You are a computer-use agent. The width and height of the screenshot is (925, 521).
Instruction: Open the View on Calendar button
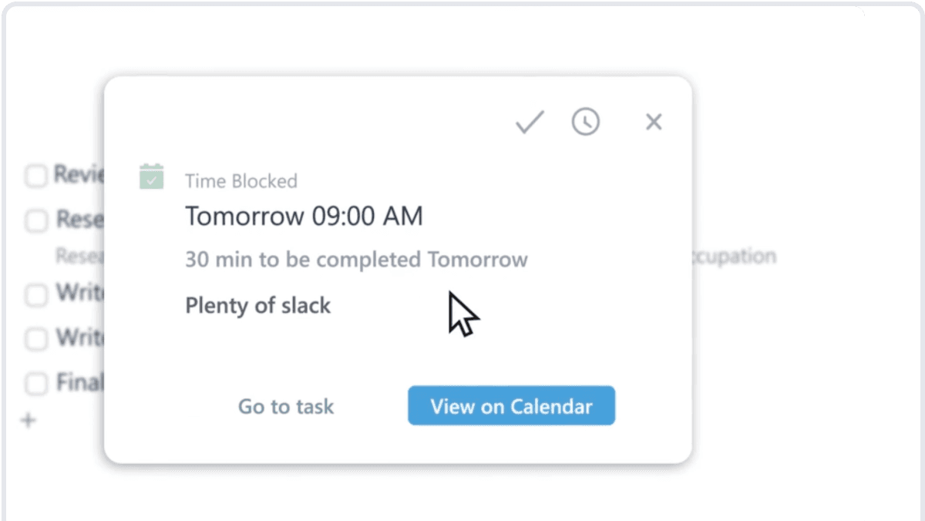click(x=511, y=406)
